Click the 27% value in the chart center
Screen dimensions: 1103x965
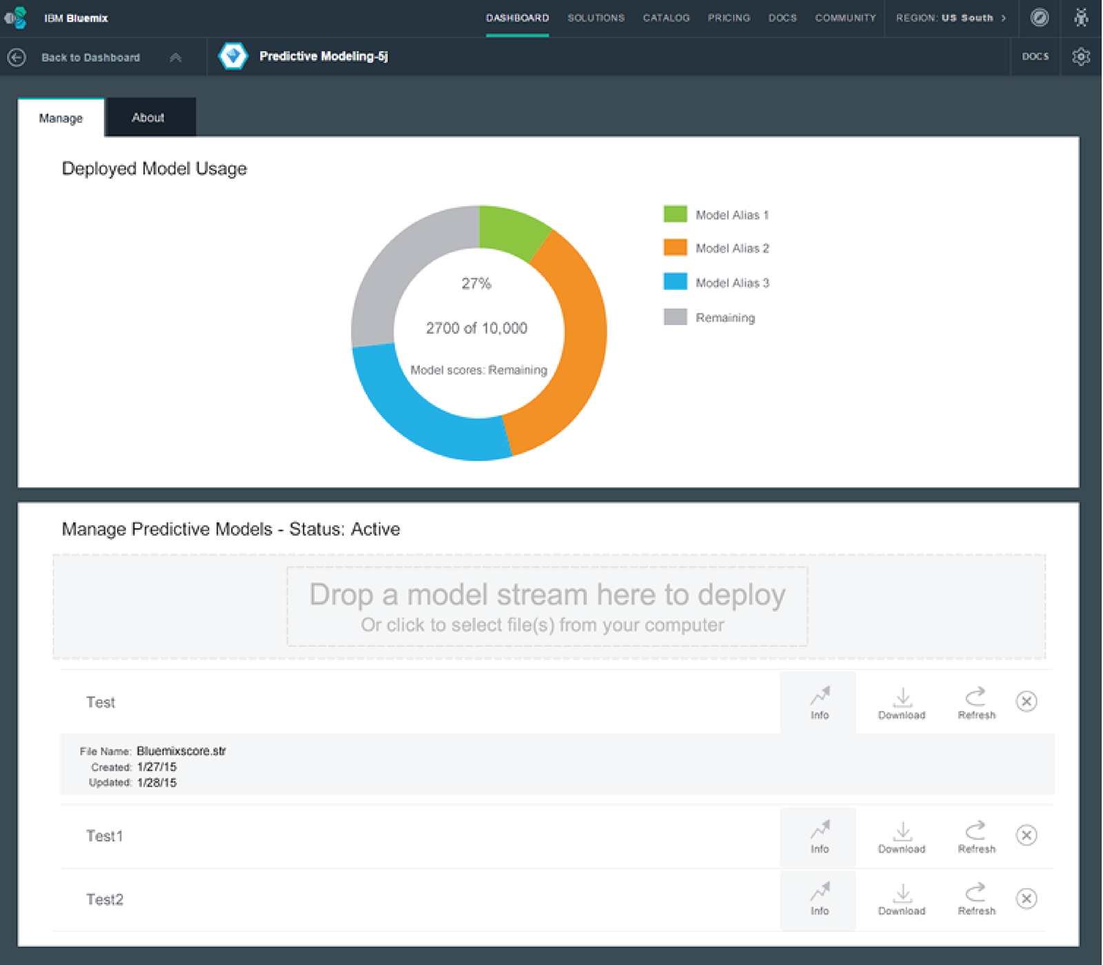(476, 283)
